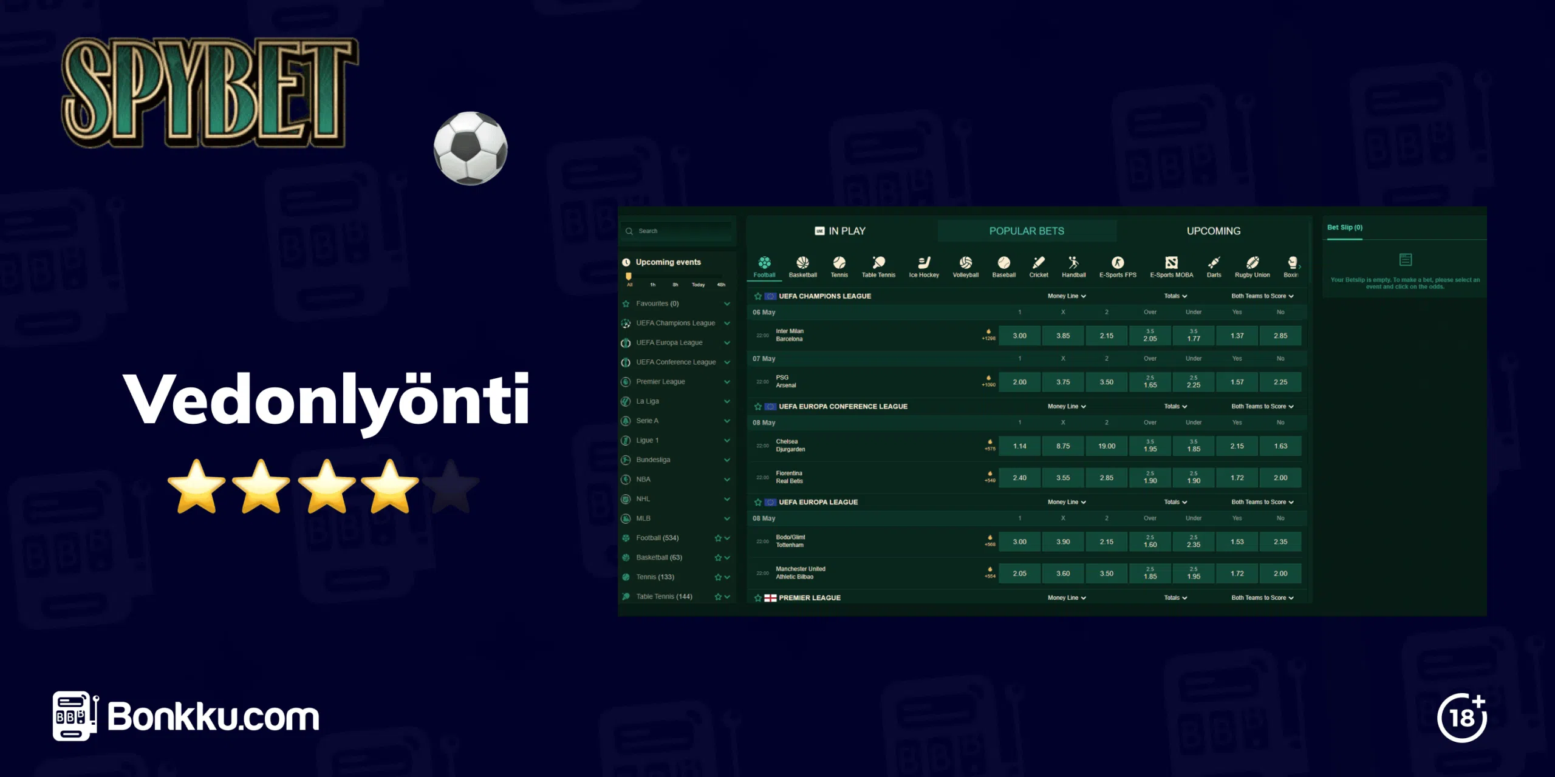Click the search magnifier icon
This screenshot has height=777, width=1555.
[629, 231]
